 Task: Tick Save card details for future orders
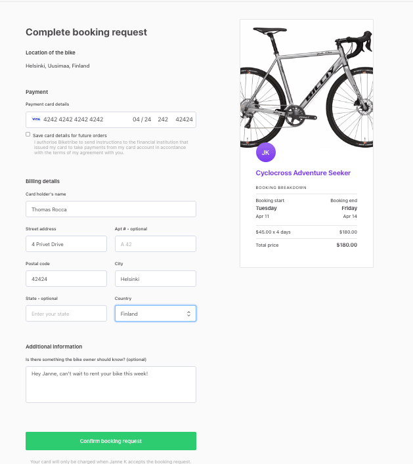coord(28,135)
